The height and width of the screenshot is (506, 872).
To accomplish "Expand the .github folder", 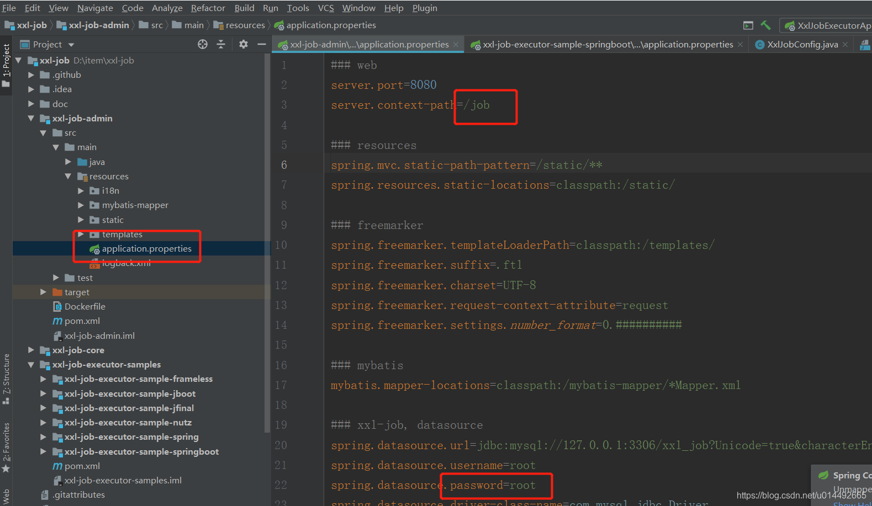I will [x=31, y=75].
